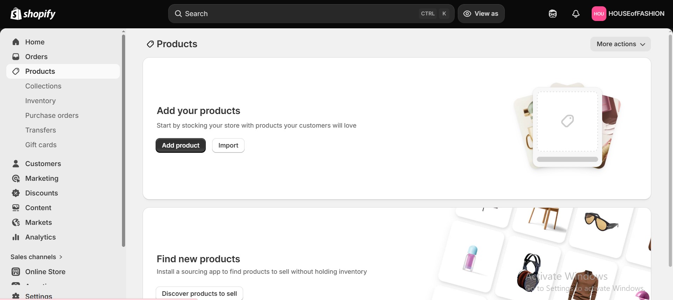Click the sidebar vertical scrollbar
The width and height of the screenshot is (673, 300).
[123, 141]
